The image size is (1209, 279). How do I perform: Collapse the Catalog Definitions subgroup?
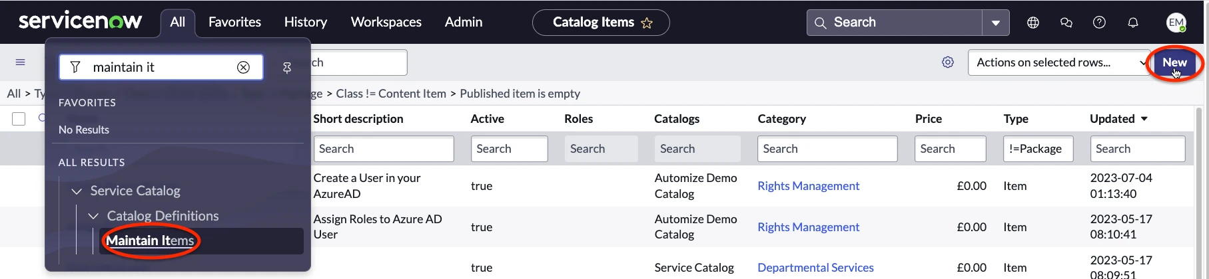(94, 217)
